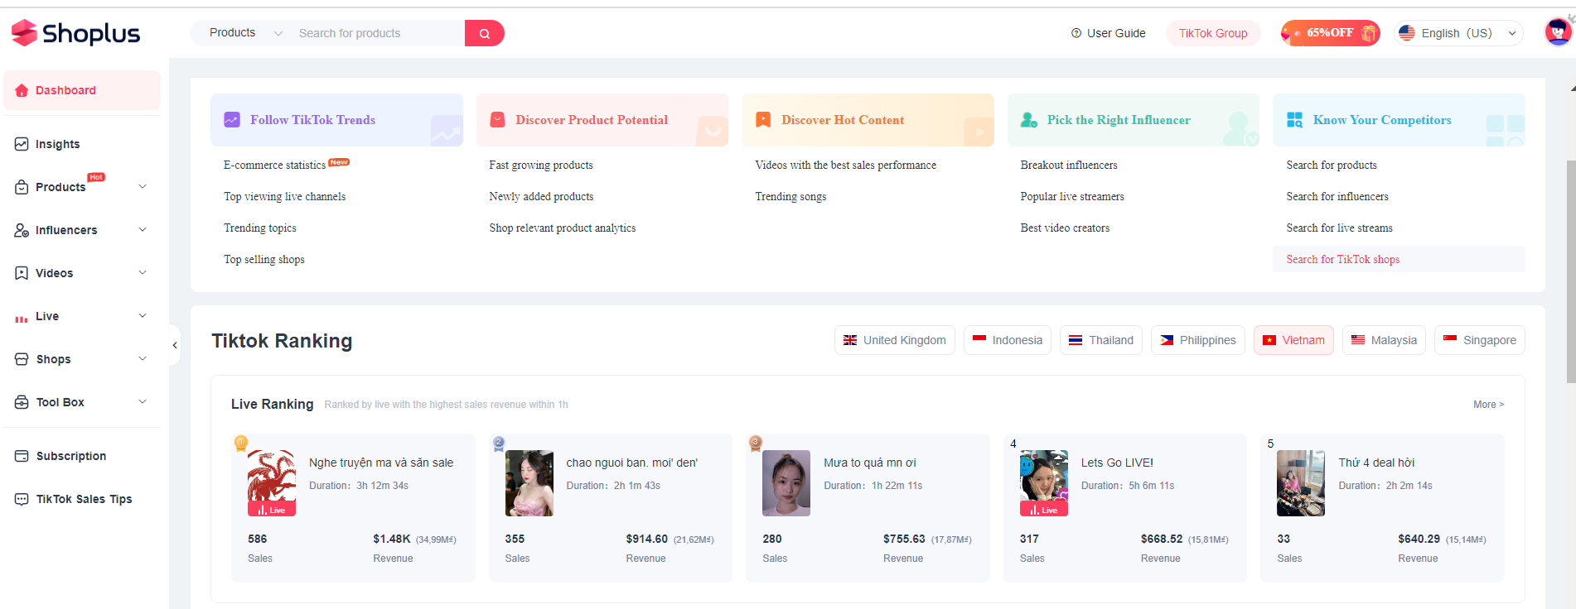Viewport: 1576px width, 609px height.
Task: Select the Dashboard menu item
Action: [82, 90]
